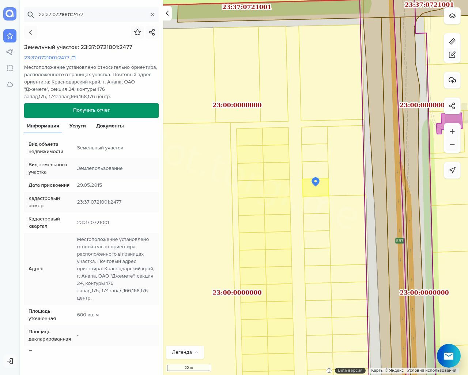Share this land parcel from panel header

[x=152, y=32]
